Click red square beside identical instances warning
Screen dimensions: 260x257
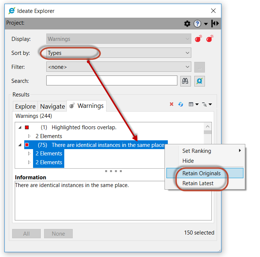click(x=27, y=145)
